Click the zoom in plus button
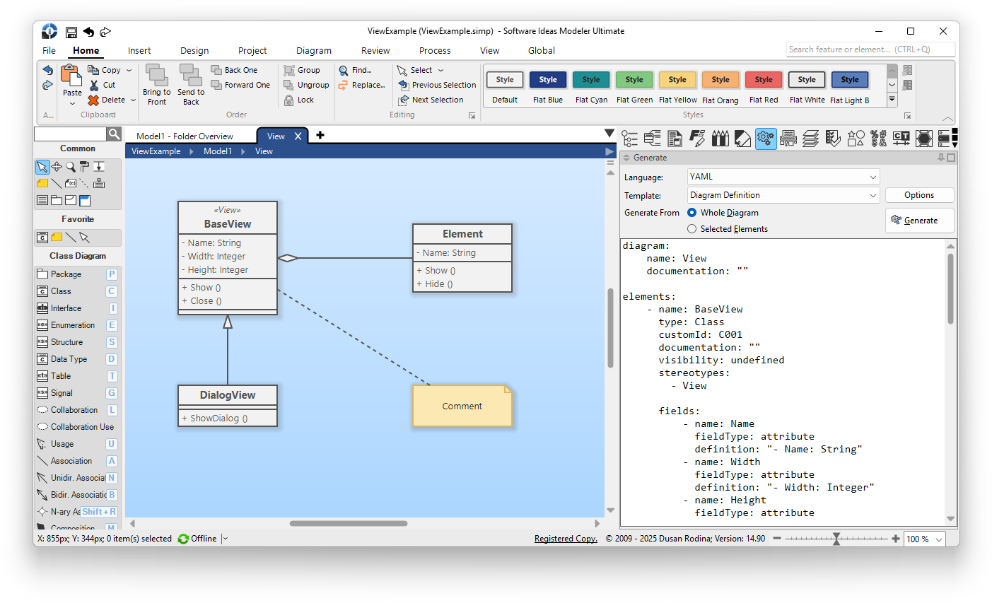The width and height of the screenshot is (992, 603). tap(896, 539)
